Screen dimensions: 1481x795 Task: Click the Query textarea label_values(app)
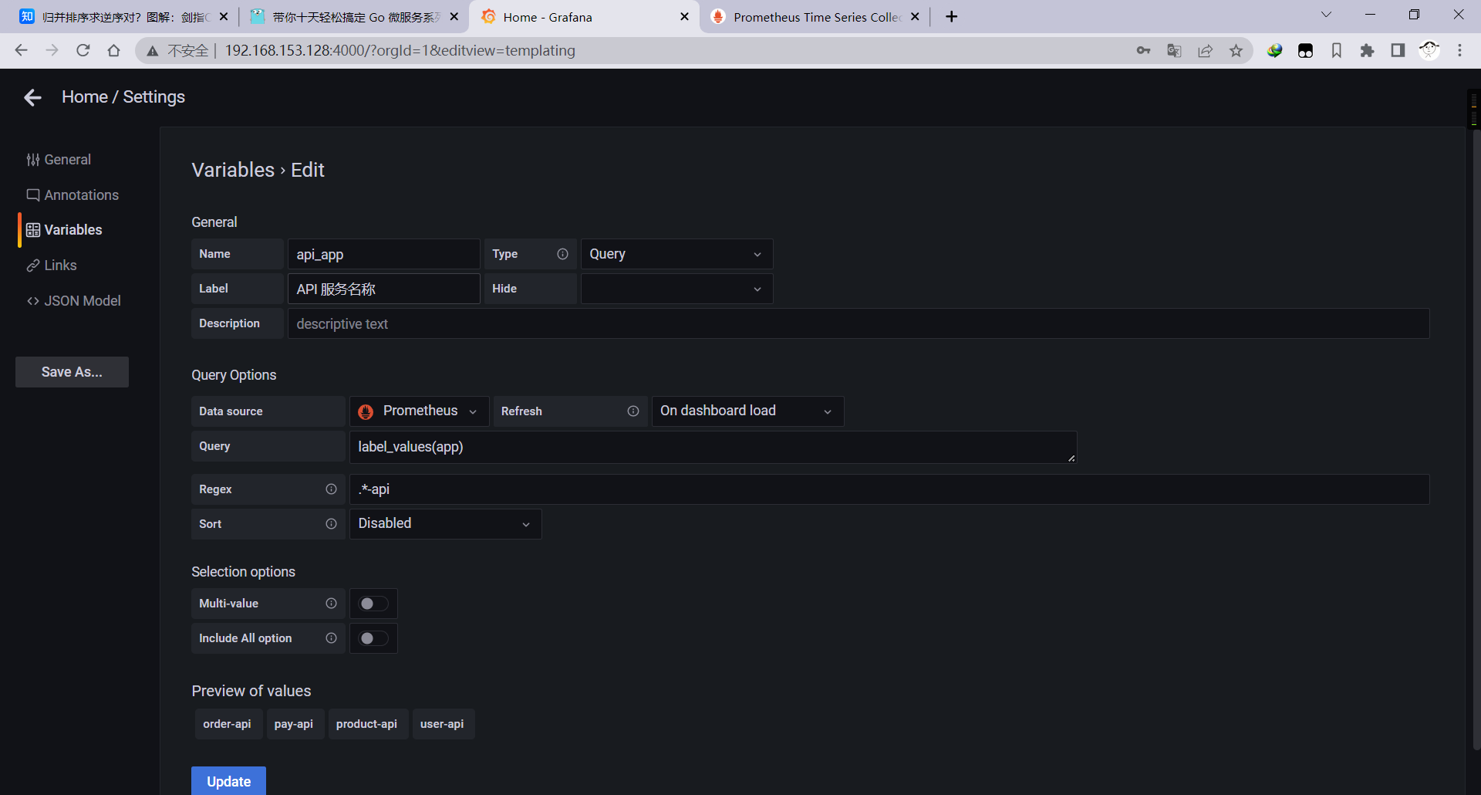714,447
